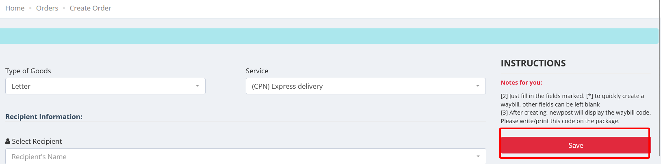
Task: Go to Home in the breadcrumb
Action: click(x=15, y=8)
